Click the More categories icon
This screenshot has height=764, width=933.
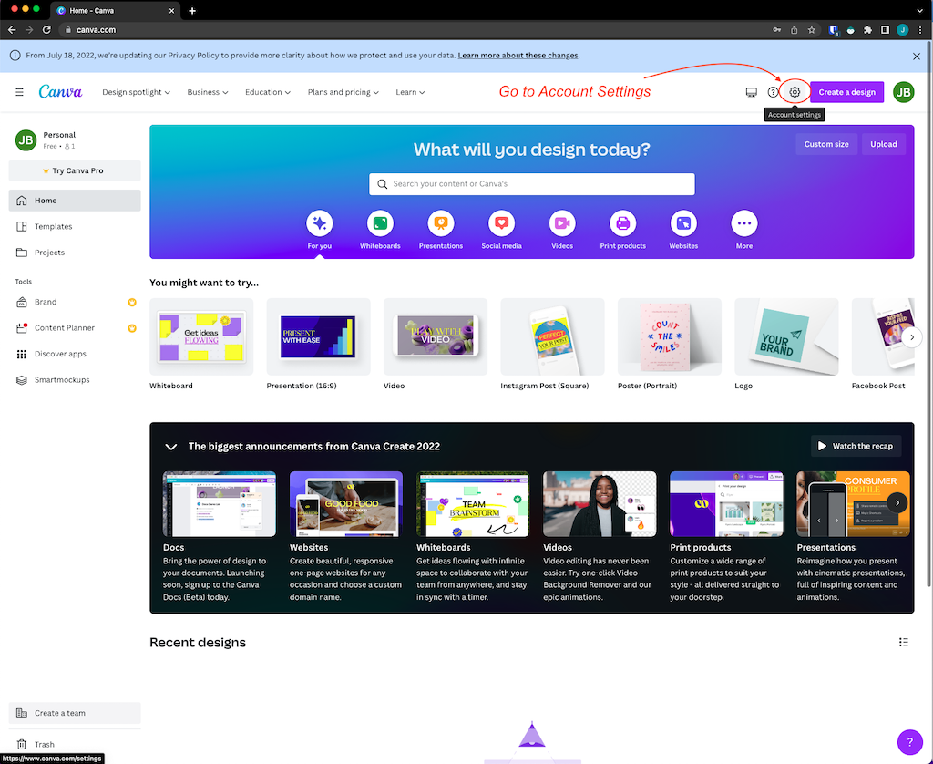pyautogui.click(x=744, y=223)
